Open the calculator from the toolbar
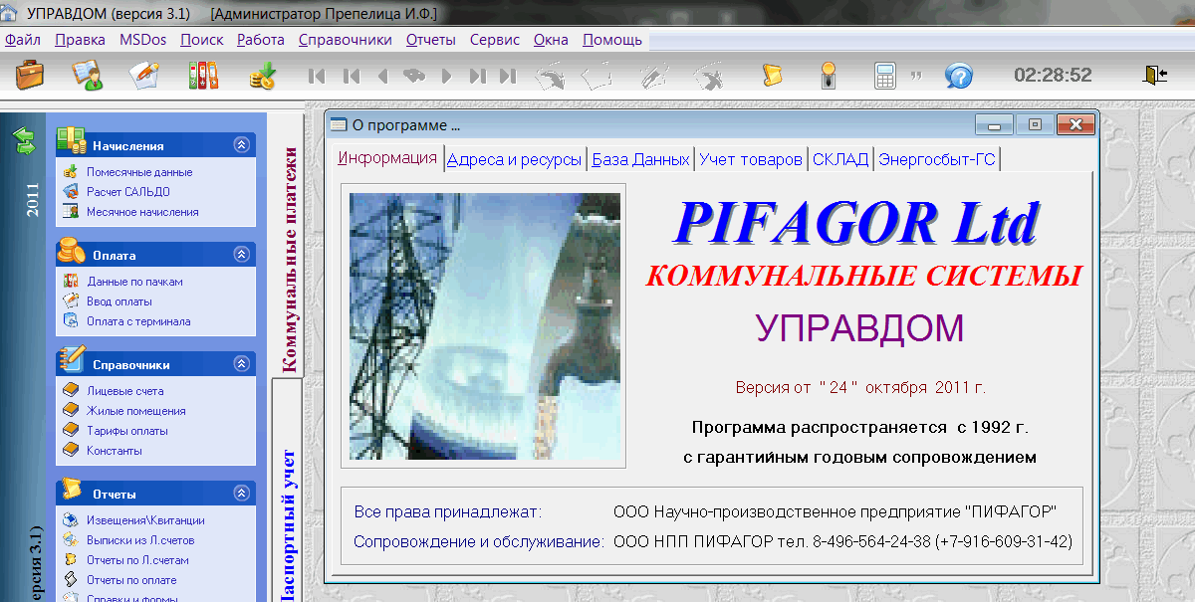Image resolution: width=1195 pixels, height=602 pixels. (884, 75)
